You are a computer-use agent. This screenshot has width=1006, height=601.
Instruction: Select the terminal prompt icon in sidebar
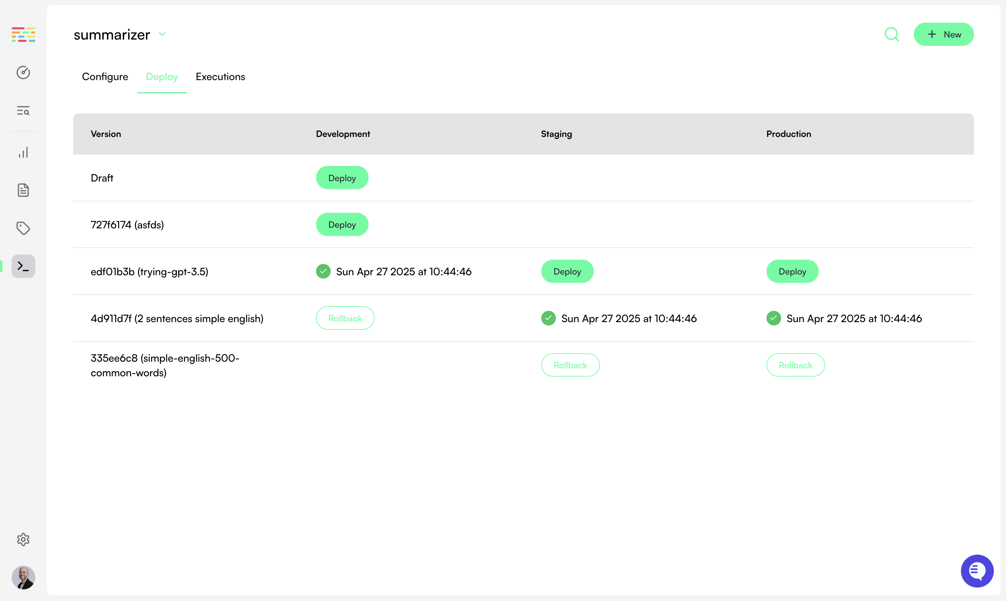[x=23, y=266]
